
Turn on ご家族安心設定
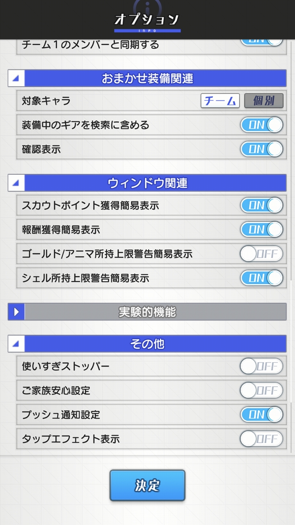261,390
